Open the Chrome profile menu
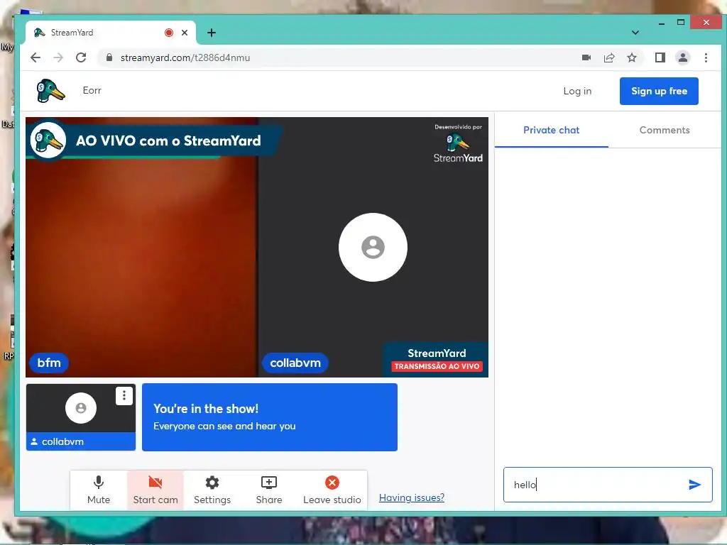The image size is (727, 545). pyautogui.click(x=682, y=57)
